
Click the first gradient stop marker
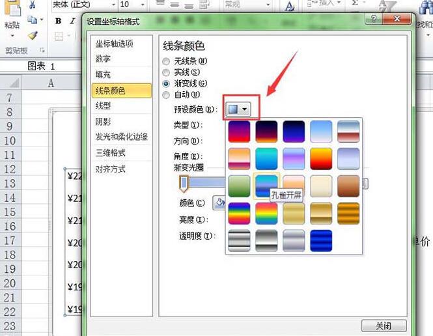click(x=184, y=184)
